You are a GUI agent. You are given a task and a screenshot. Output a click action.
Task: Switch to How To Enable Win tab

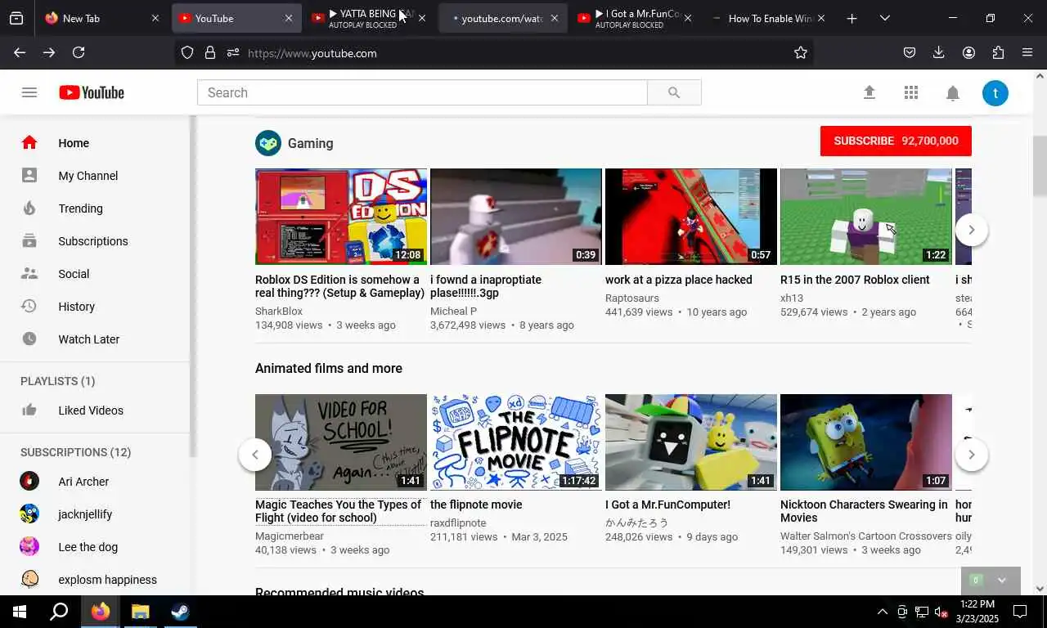tap(769, 18)
